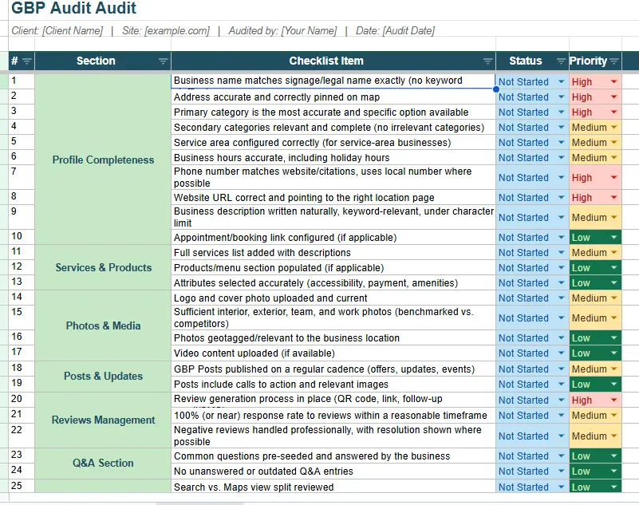Open Priority dropdown for Website URL row

tap(613, 197)
